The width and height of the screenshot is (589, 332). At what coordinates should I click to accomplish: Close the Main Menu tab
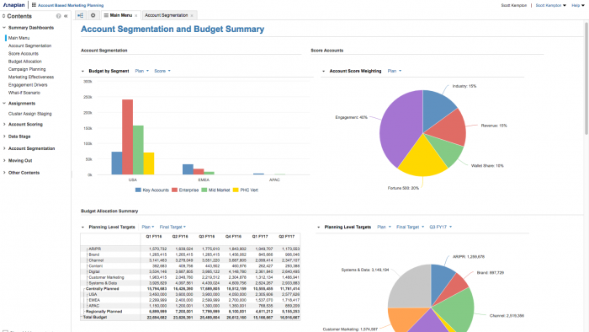pos(136,15)
